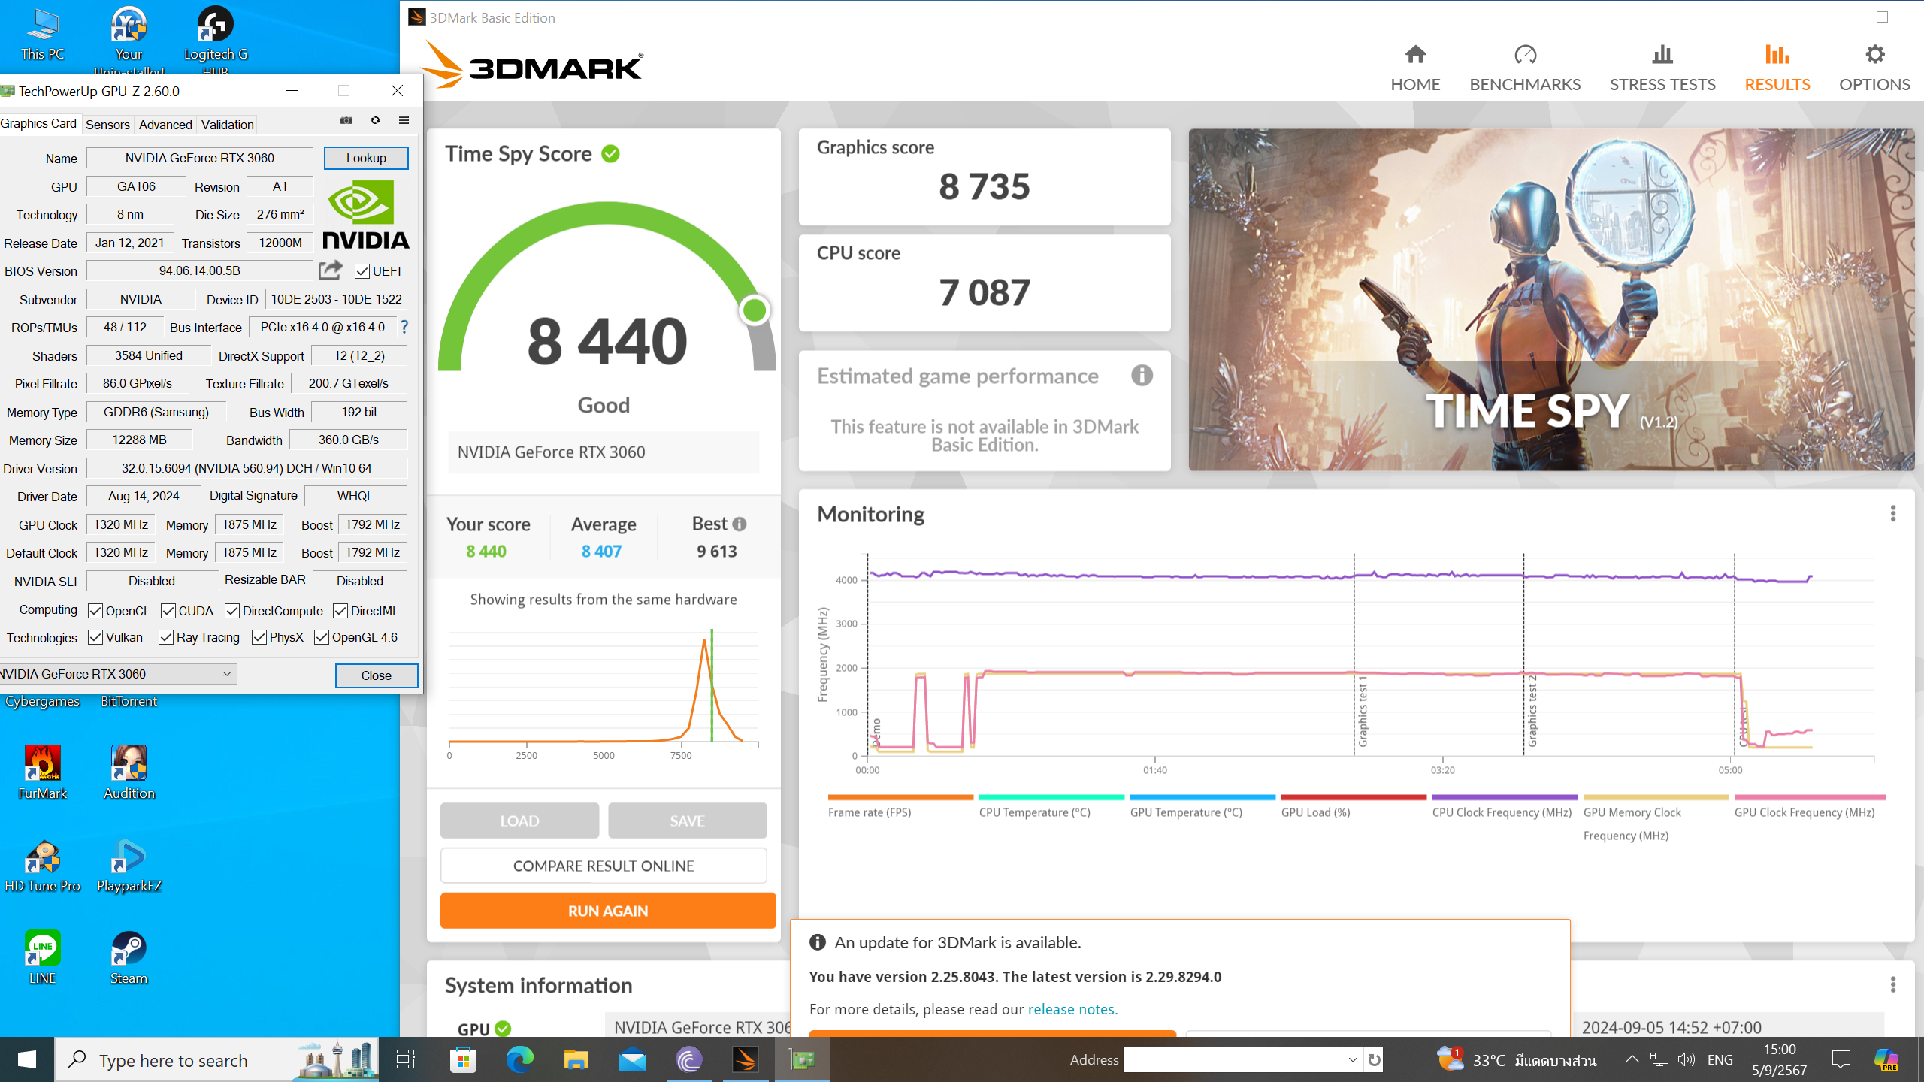Click the GPU-Z refresh icon
This screenshot has width=1924, height=1082.
[x=375, y=120]
